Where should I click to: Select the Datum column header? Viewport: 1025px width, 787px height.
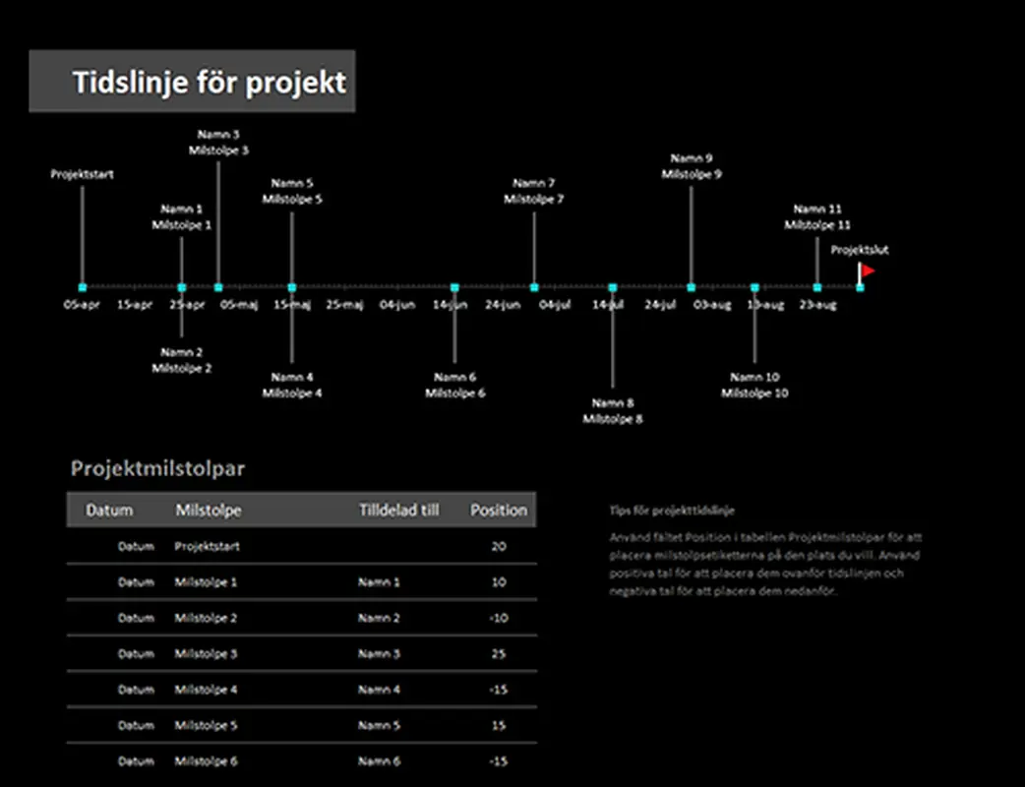(109, 511)
